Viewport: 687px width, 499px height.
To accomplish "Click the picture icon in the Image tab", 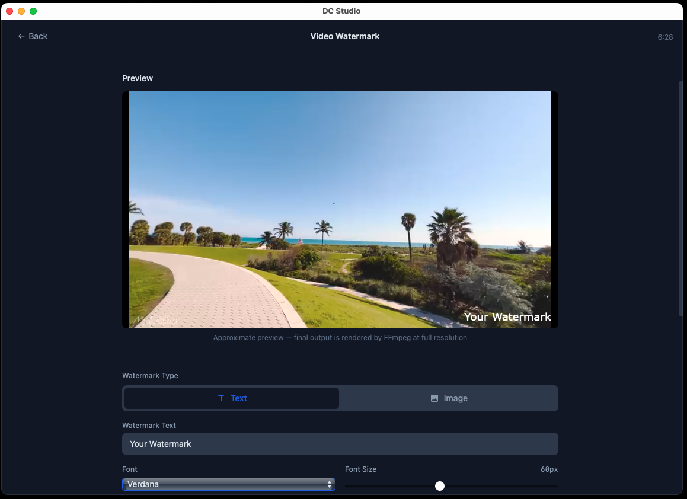I will click(x=434, y=398).
